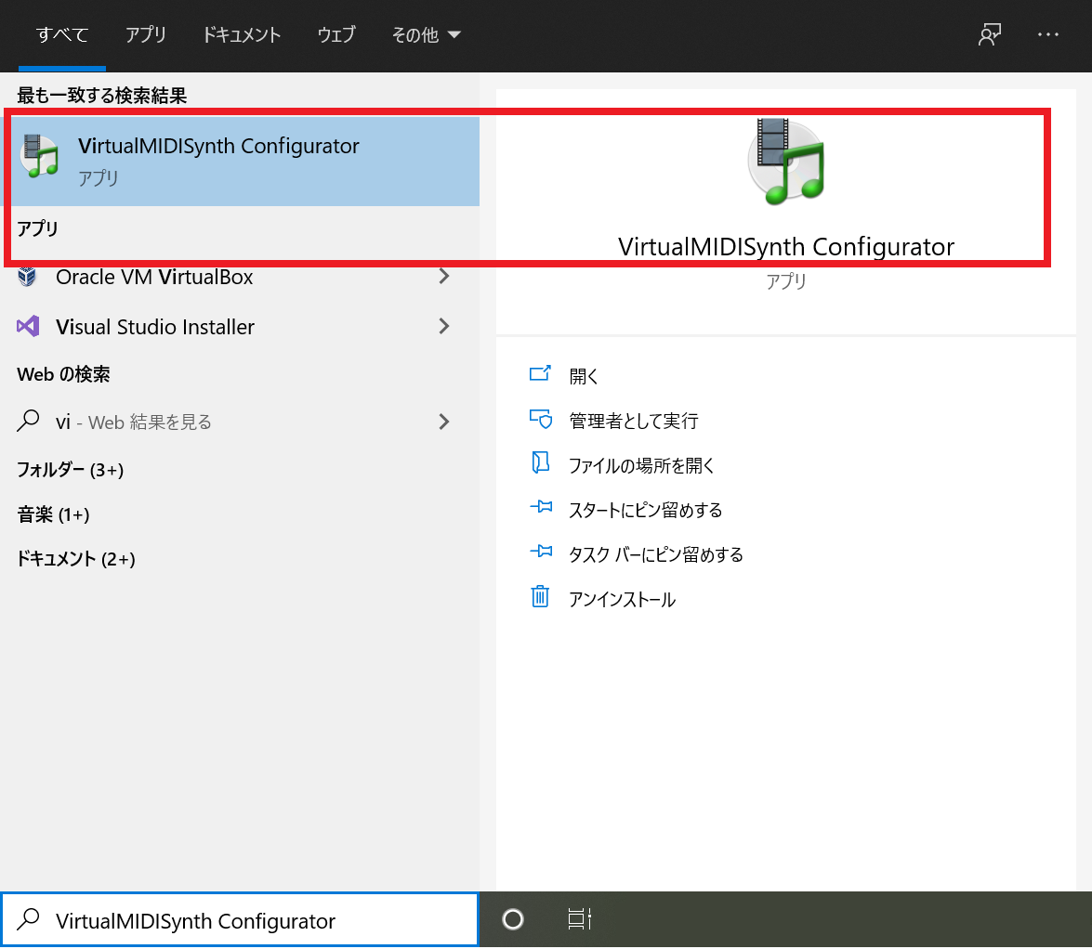
Task: Switch to the アプリ tab
Action: (146, 34)
